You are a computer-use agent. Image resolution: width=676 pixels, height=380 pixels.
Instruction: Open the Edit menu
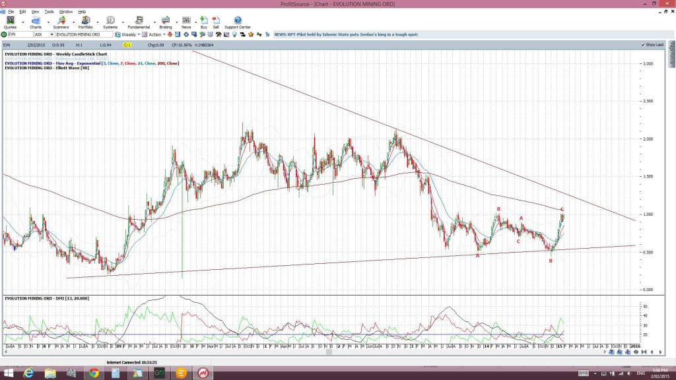(22, 12)
